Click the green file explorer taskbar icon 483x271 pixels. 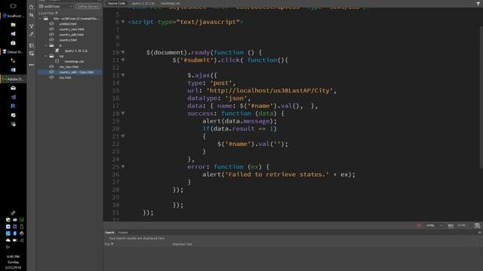(14, 25)
